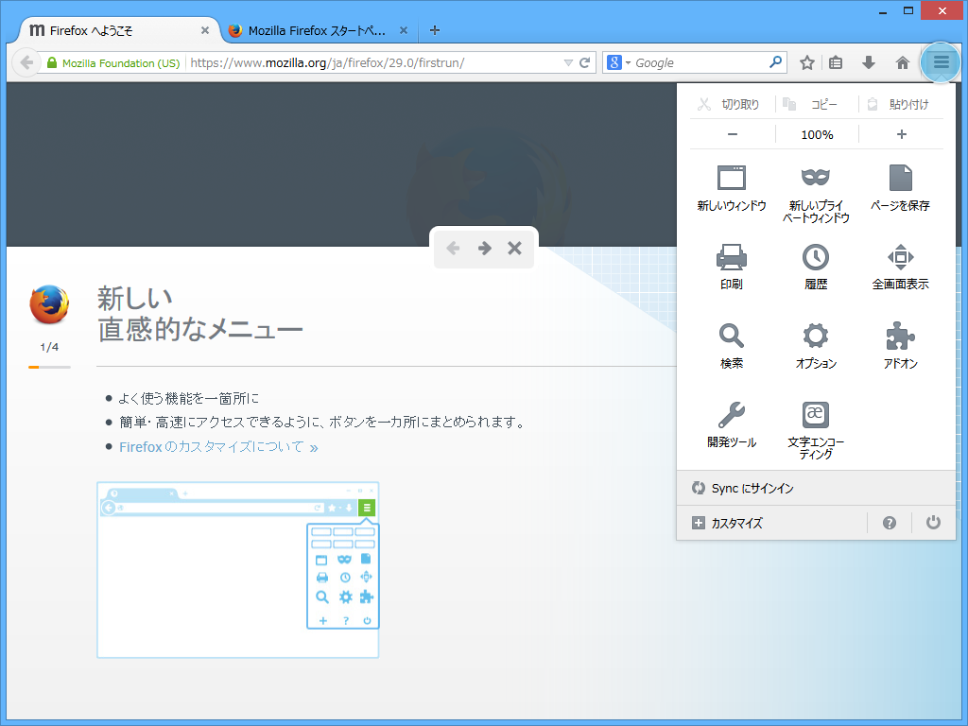Open 新しいウィンドウ from the menu panel
Viewport: 968px width, 726px height.
[732, 188]
